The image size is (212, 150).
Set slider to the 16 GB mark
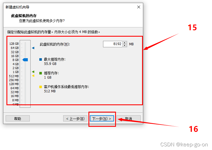25,56
